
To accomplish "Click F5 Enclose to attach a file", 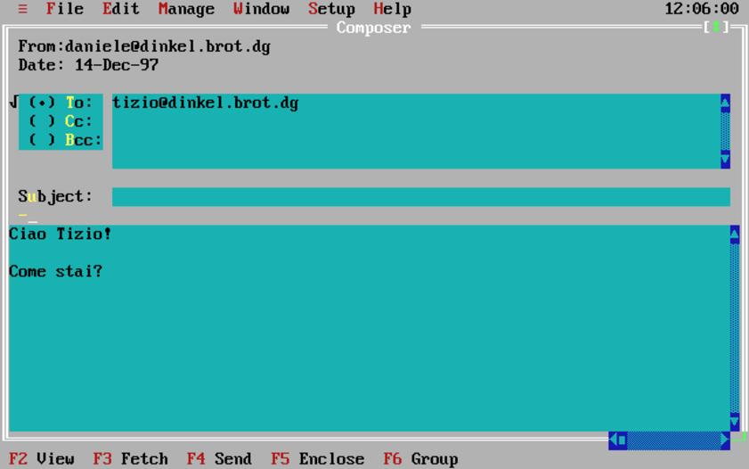I will pos(318,459).
